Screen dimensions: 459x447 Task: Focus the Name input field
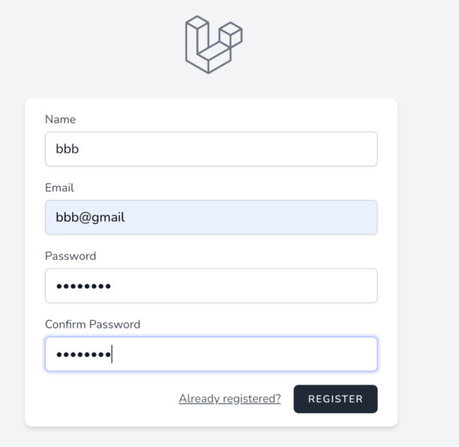(211, 149)
